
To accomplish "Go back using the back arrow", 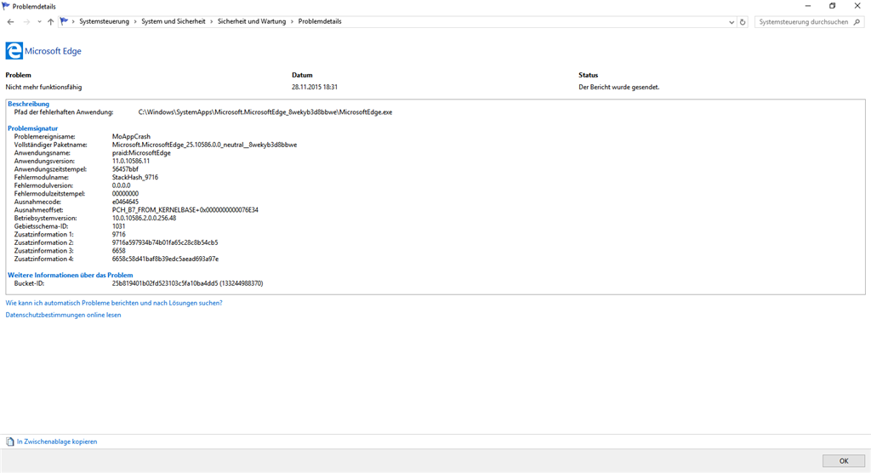I will tap(10, 21).
